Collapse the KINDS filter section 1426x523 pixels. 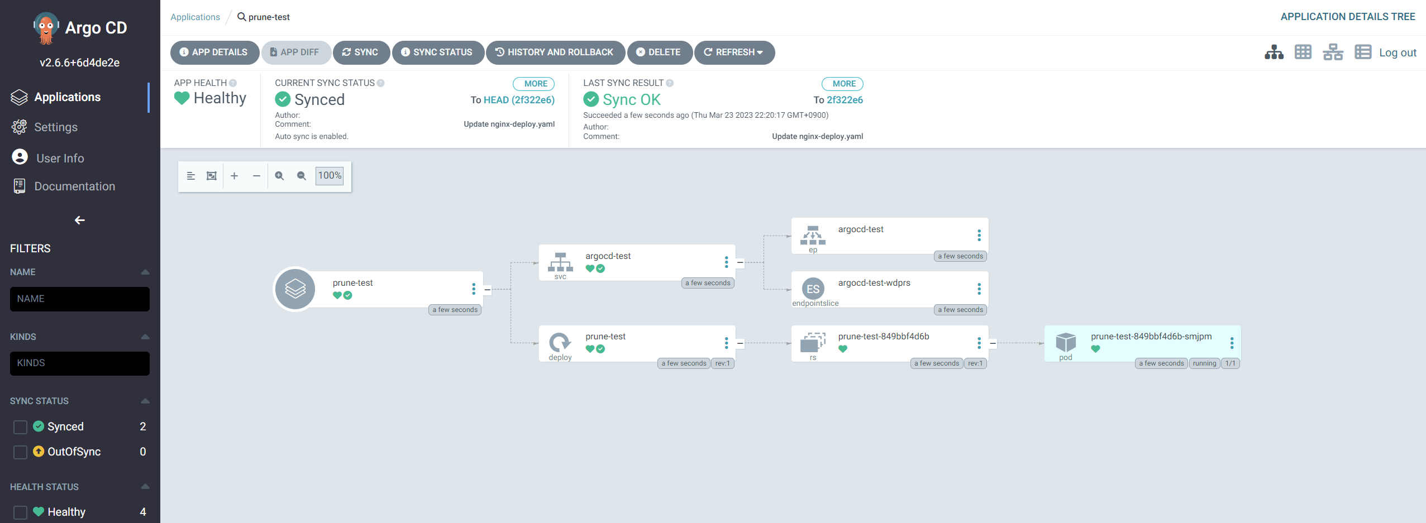click(145, 337)
